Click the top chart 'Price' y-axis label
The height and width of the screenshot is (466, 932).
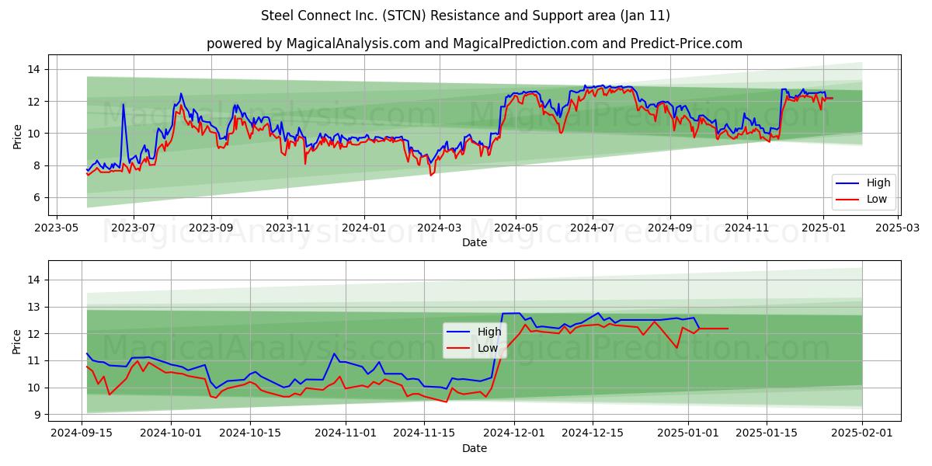click(x=17, y=135)
